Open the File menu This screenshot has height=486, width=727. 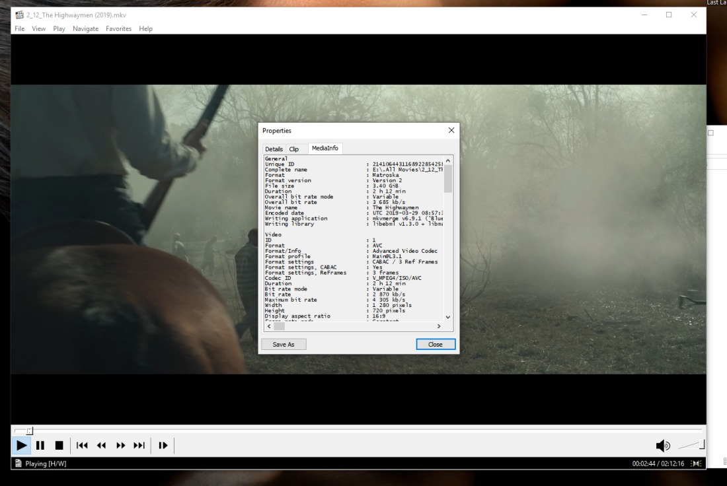click(20, 28)
